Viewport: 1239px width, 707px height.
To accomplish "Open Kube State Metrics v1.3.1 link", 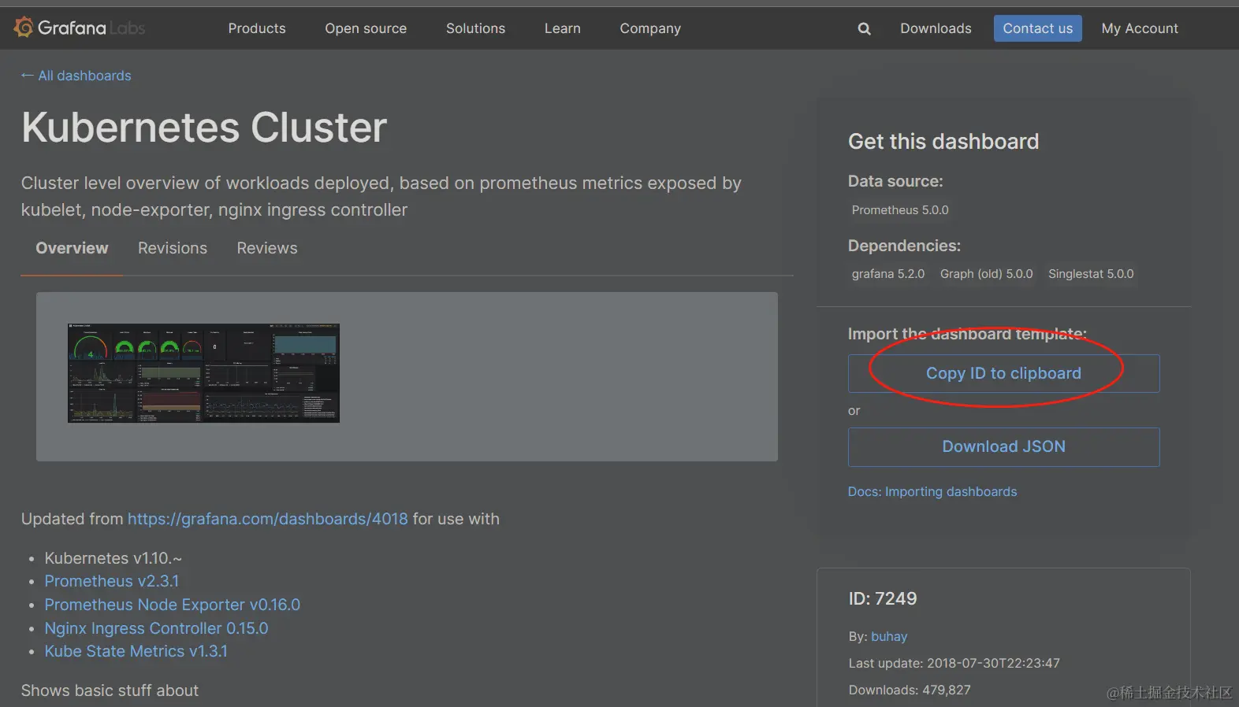I will tap(136, 651).
